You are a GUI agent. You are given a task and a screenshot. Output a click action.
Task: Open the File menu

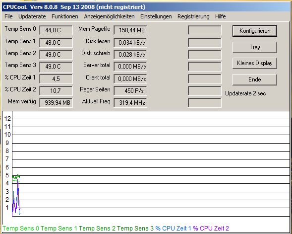pos(8,16)
